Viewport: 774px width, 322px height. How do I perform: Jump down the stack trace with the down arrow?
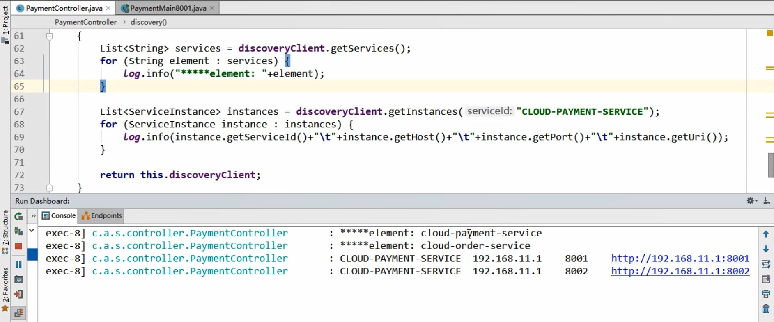pos(766,249)
